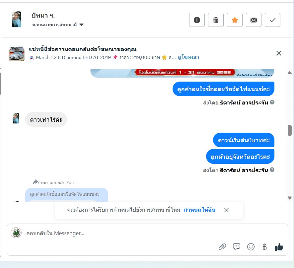Click the Baht payment request icon

click(x=264, y=247)
